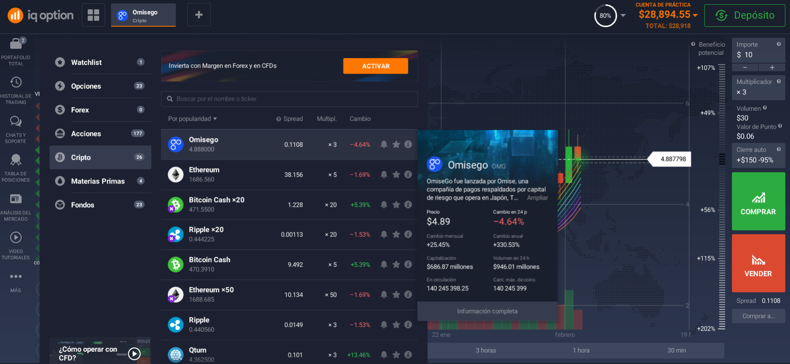Click the Multiplicador help icon
This screenshot has height=364, width=790.
pyautogui.click(x=779, y=81)
